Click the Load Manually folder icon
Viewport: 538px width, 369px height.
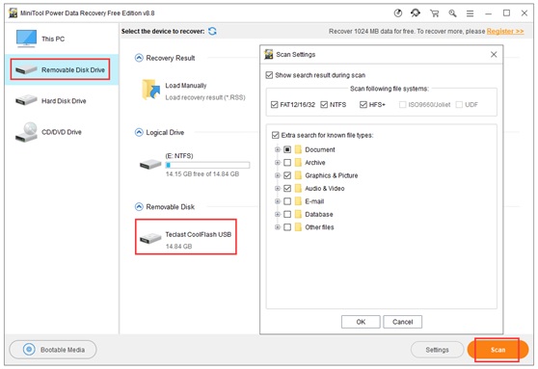pos(151,90)
